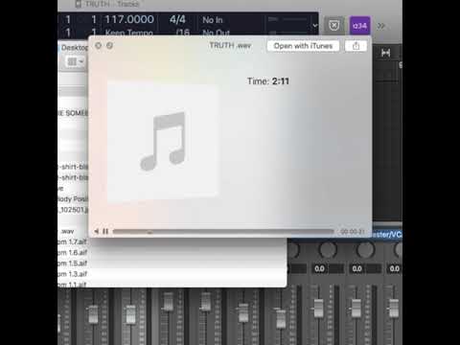Expand the toolbar overflow double-chevron
The image size is (460, 345).
pos(381,26)
